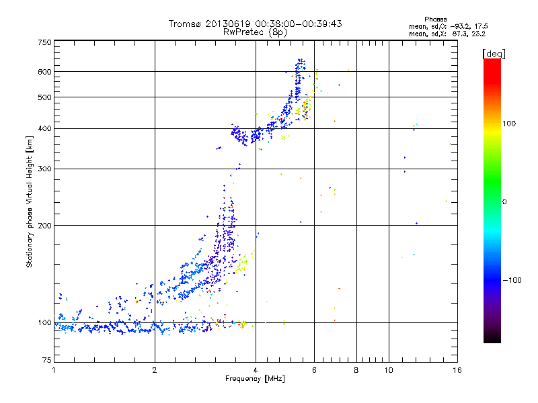The image size is (538, 403).
Task: Click x-axis tick label '10'
Action: point(389,370)
